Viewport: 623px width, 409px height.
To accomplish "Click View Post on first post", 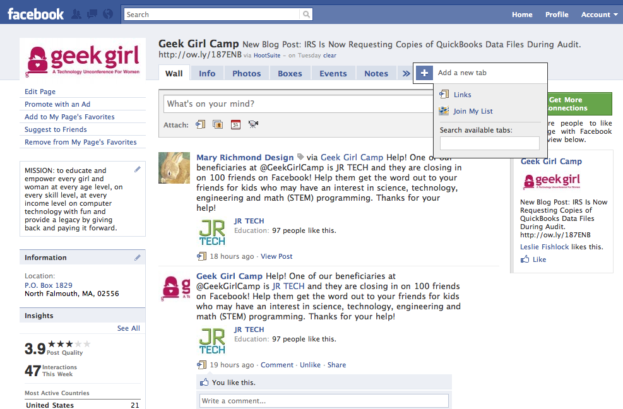I will [x=276, y=256].
